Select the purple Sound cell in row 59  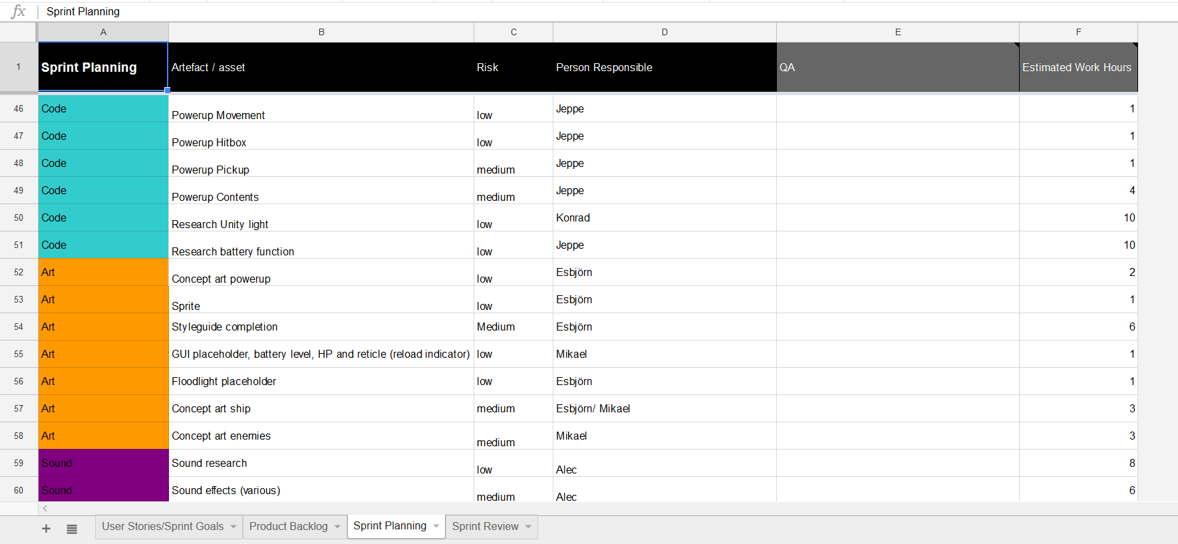[103, 463]
